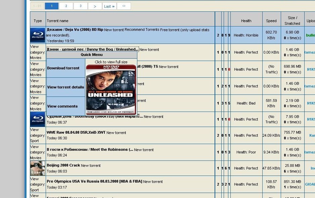Click the 755.77 MB size for WWE Raw
Screen dimensions: 315x198
[x=292, y=132]
